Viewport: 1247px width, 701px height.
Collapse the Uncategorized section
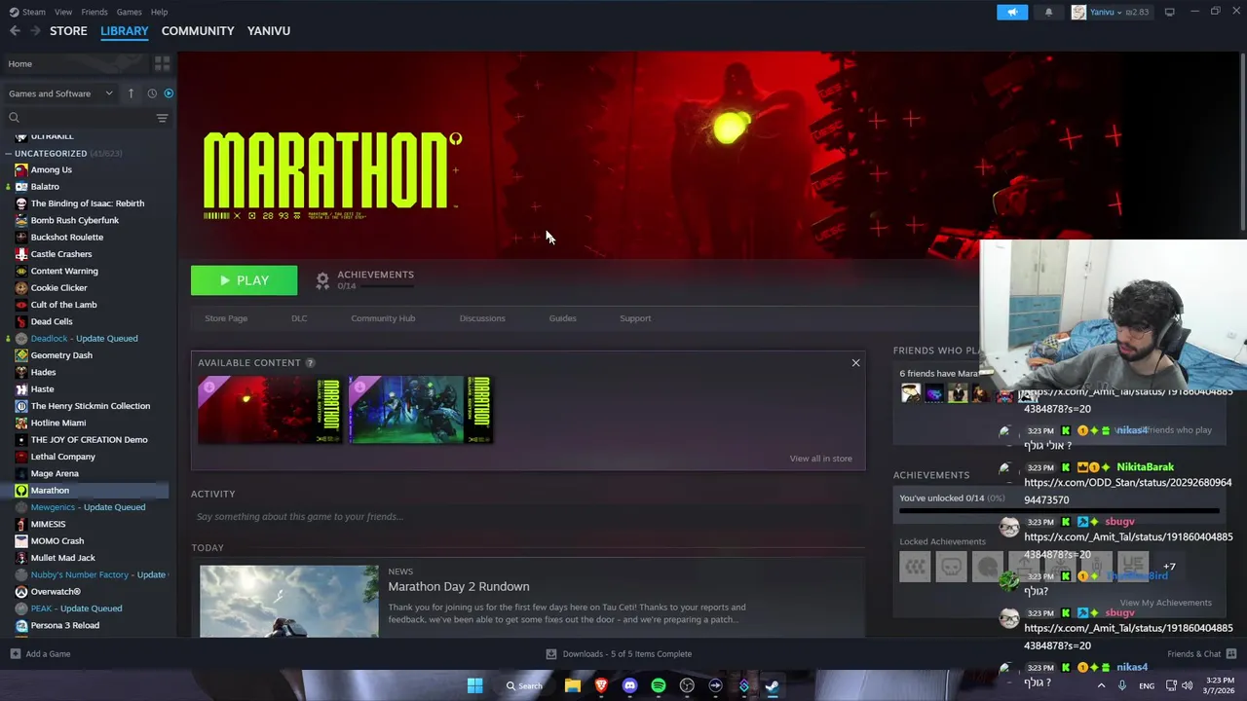(9, 153)
